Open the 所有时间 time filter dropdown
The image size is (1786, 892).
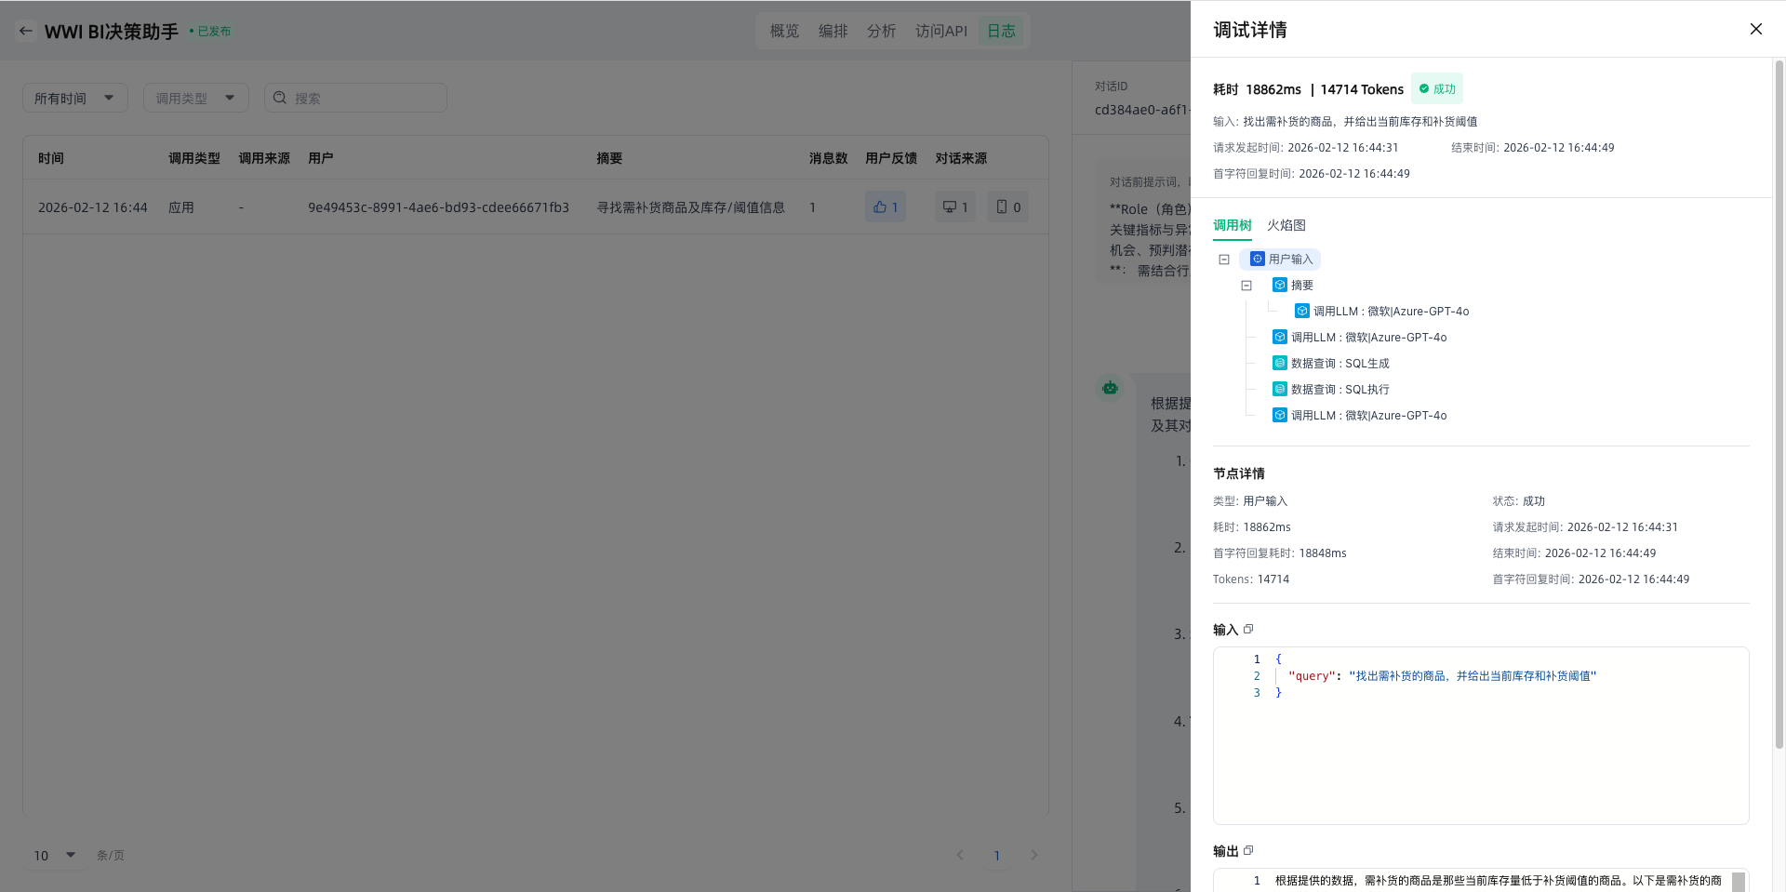pos(74,98)
